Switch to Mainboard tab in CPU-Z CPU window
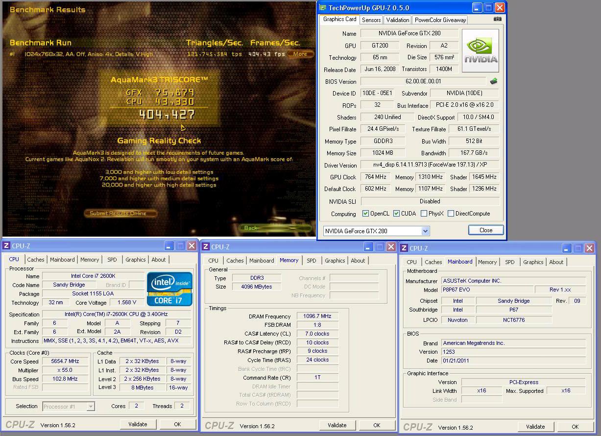 pos(62,260)
